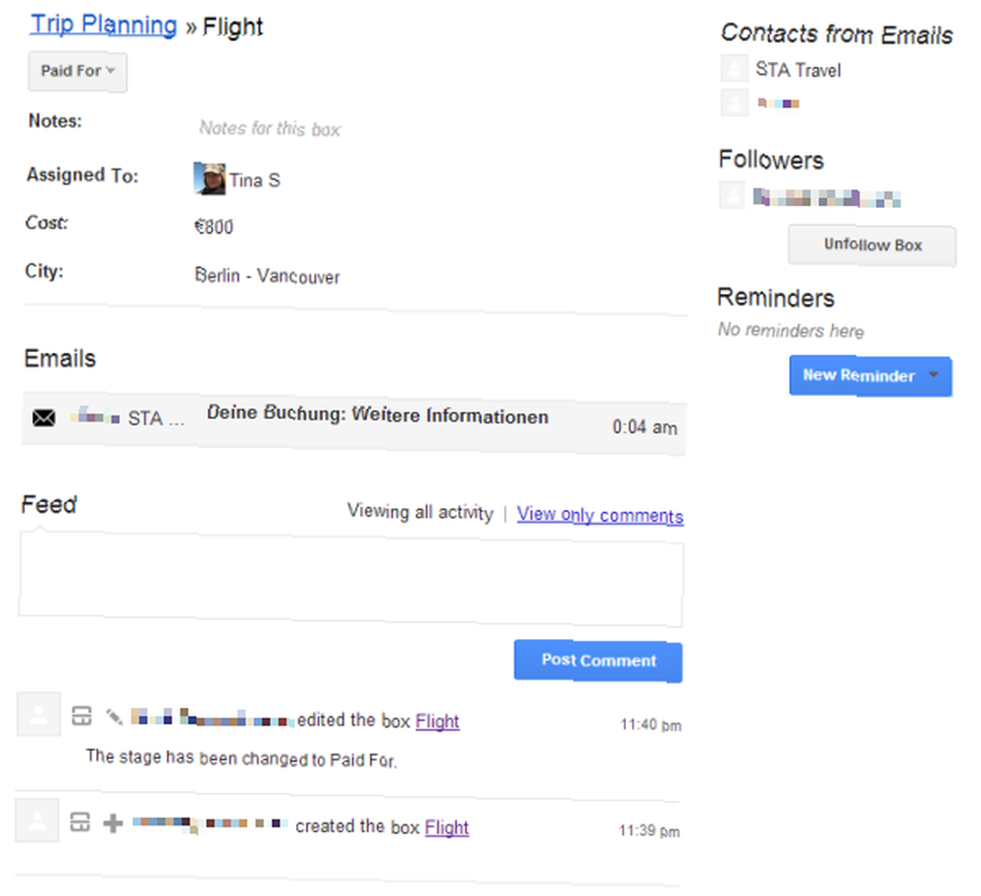Click user avatar of the edited feed entry
Screen dimensions: 981x896
coord(38,714)
